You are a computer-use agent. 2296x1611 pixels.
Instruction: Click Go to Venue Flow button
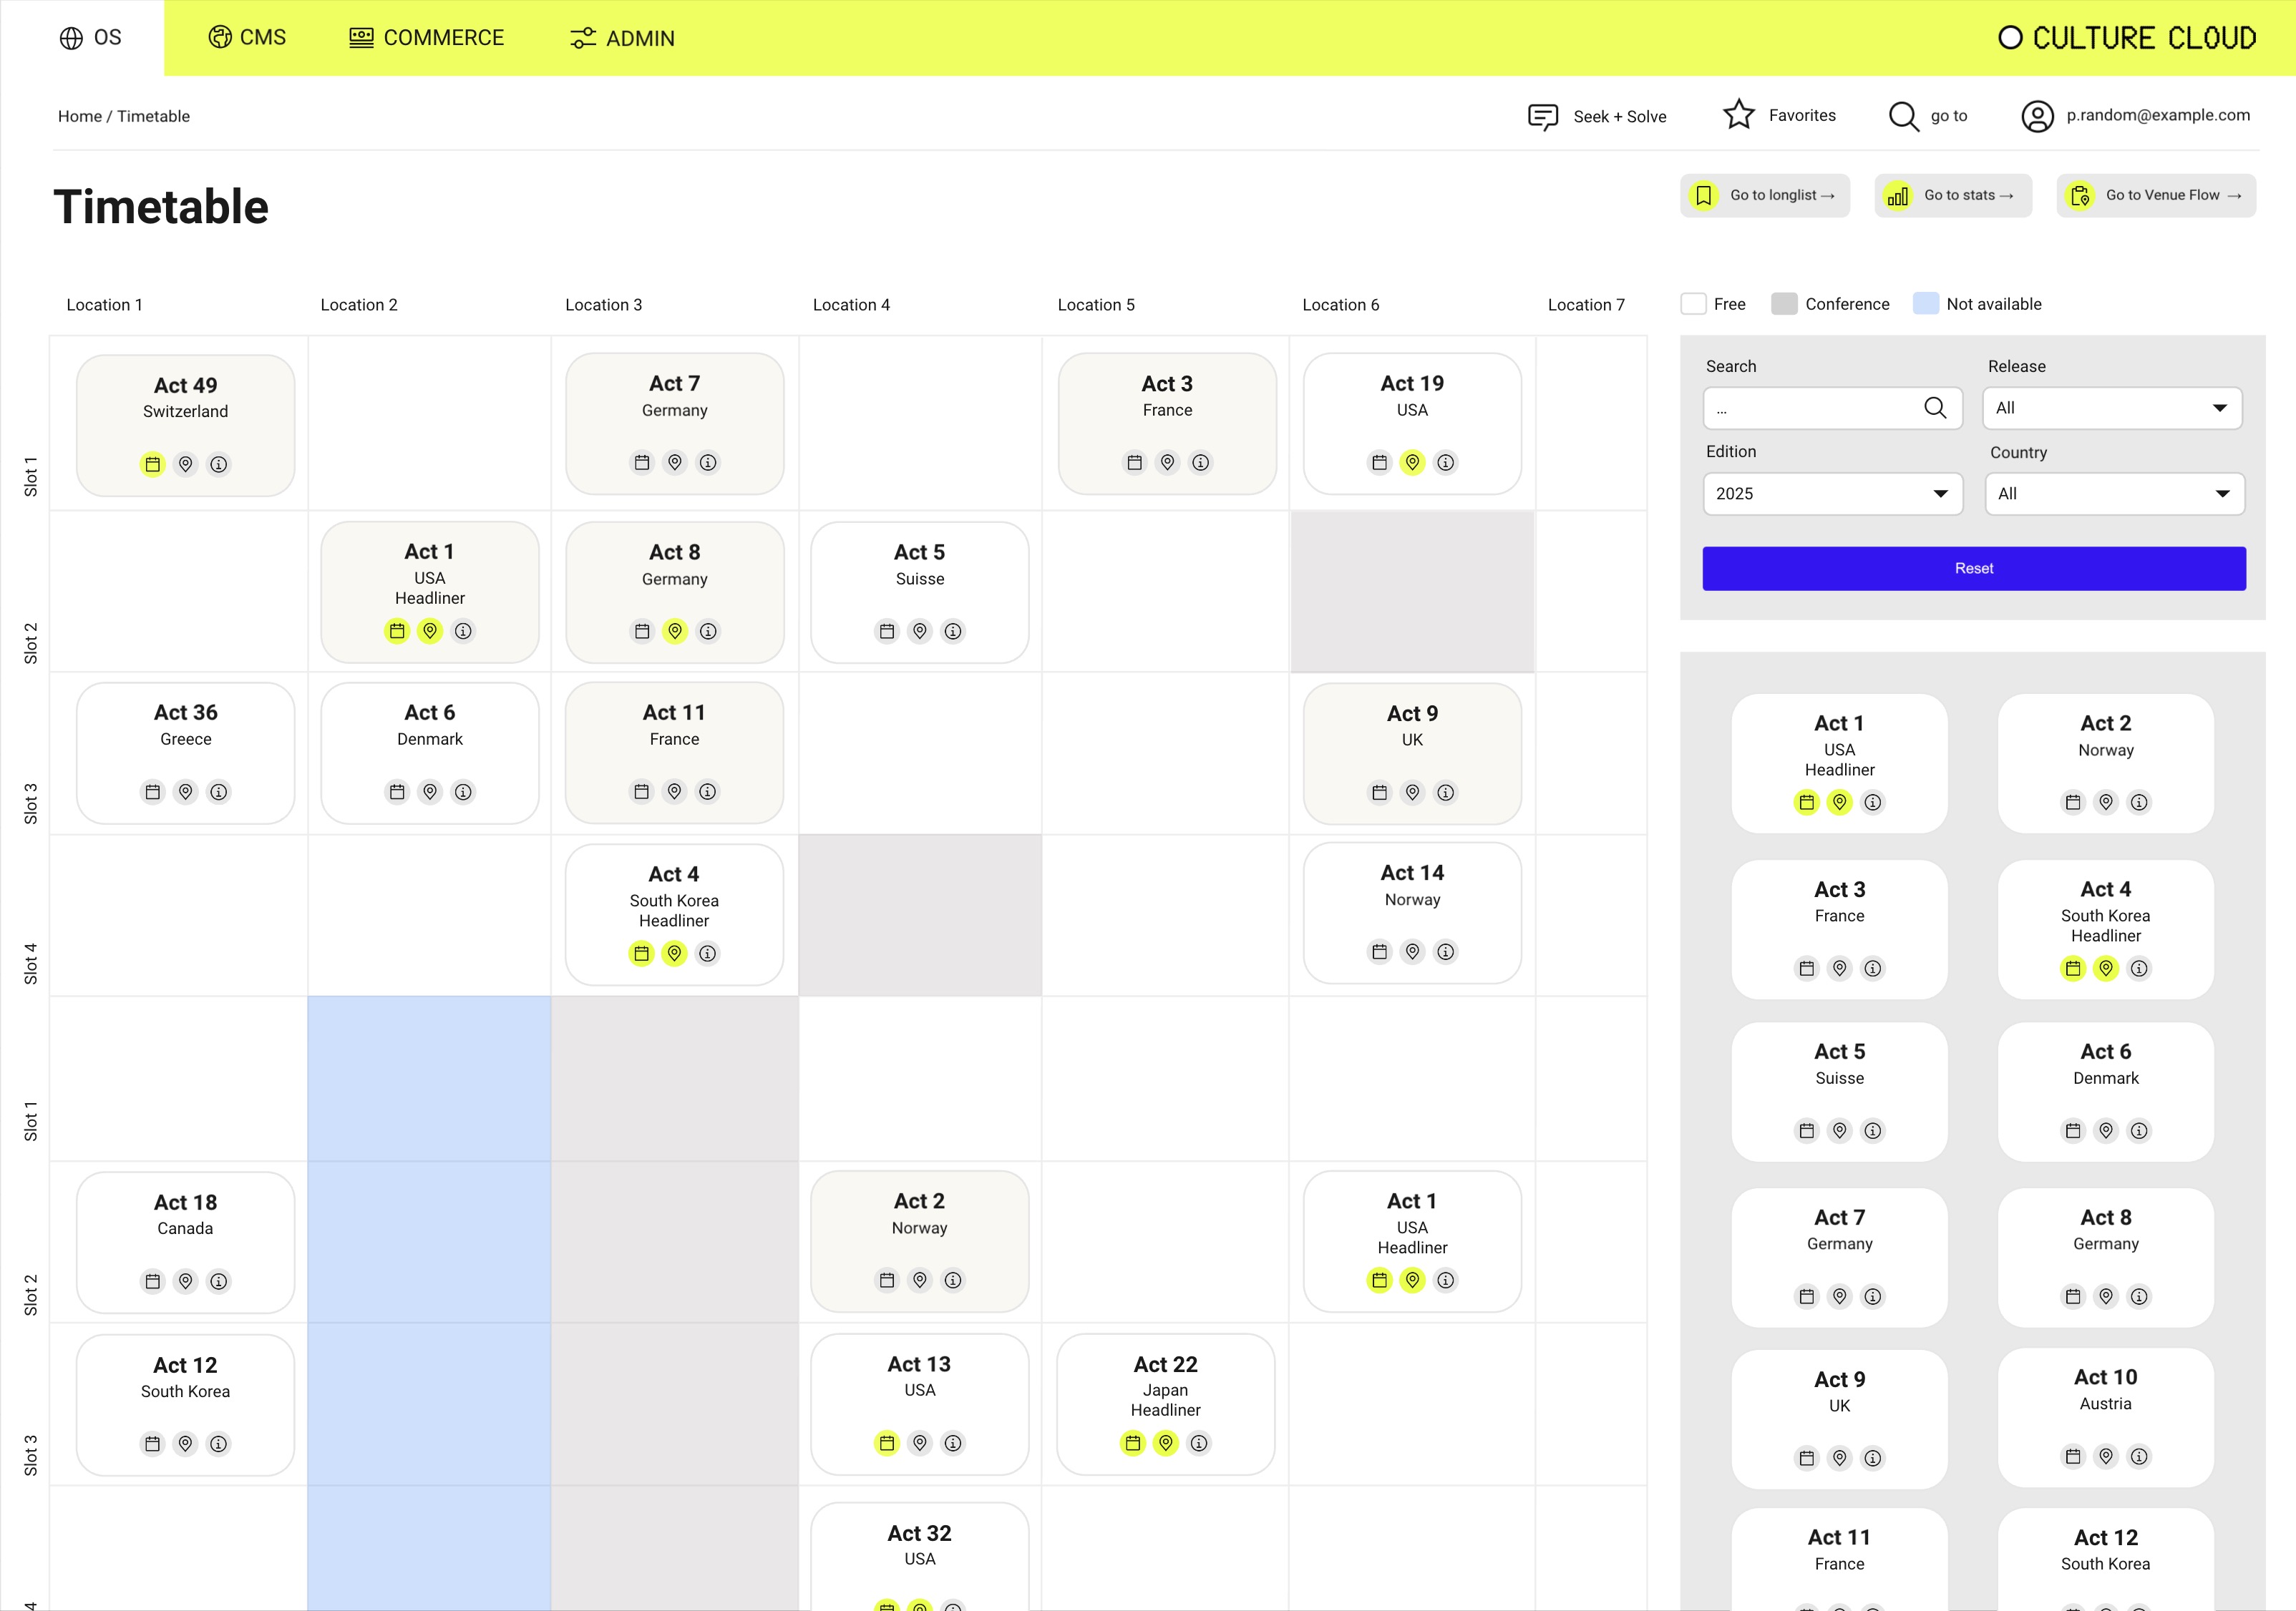[2156, 196]
